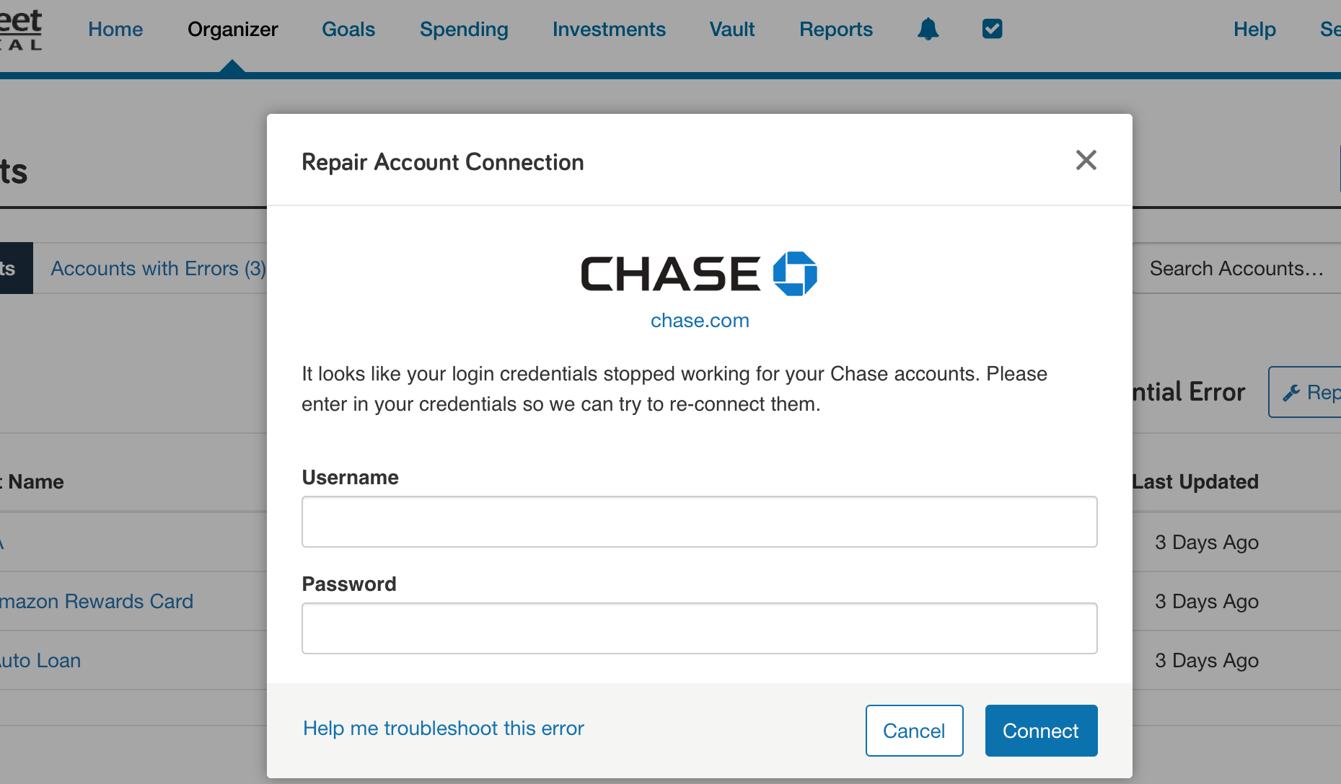Open the notifications bell icon
The height and width of the screenshot is (784, 1341).
coord(928,29)
